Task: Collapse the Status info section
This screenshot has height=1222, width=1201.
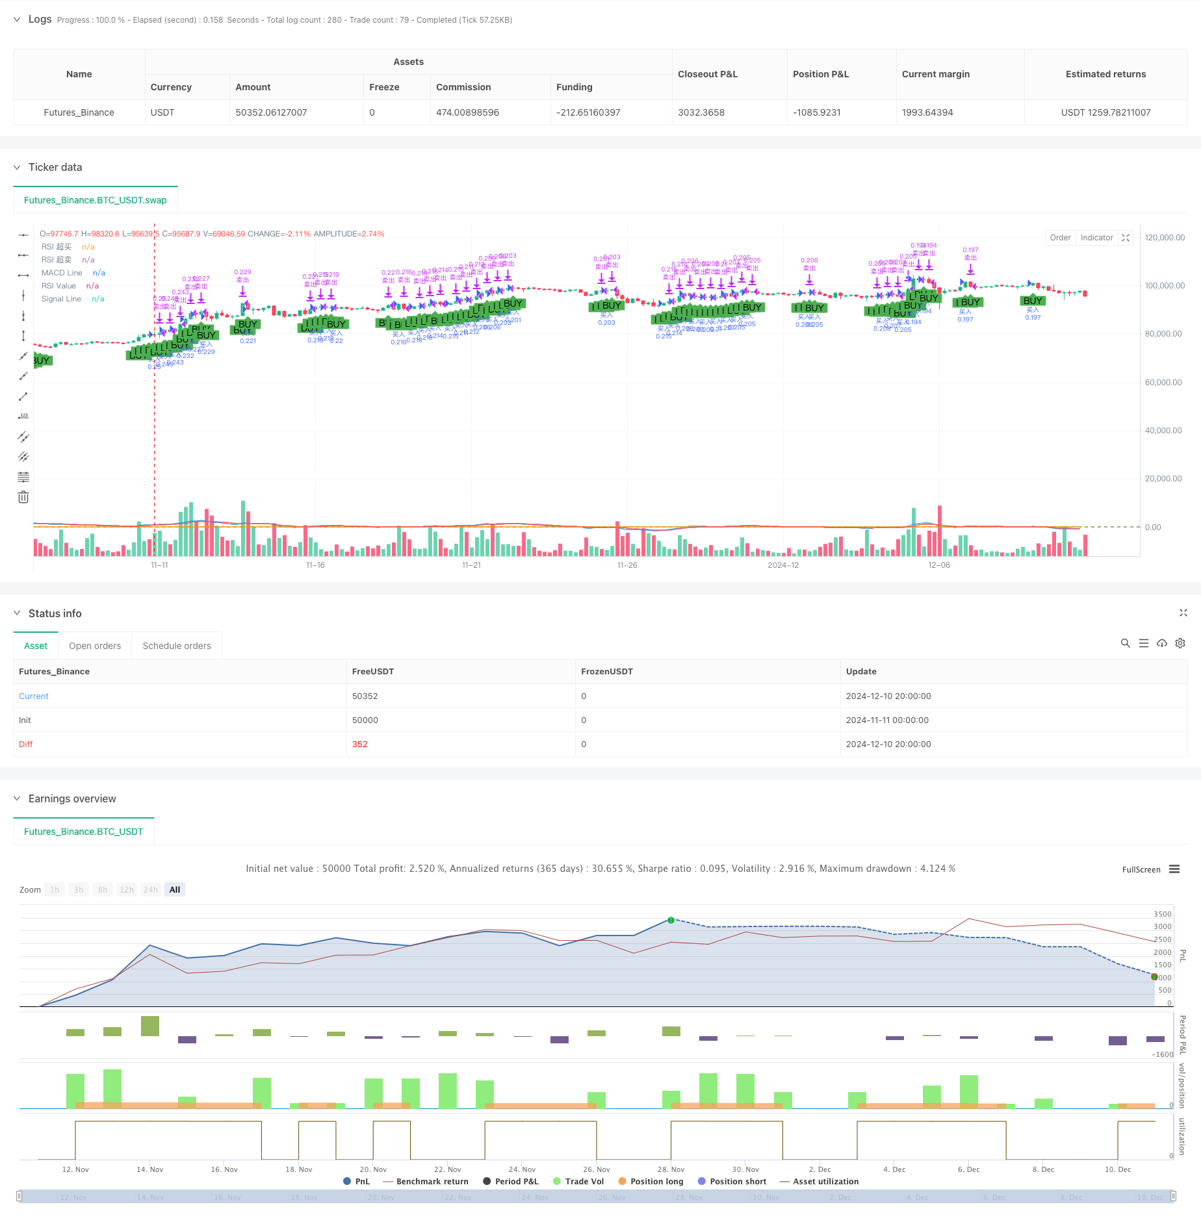Action: click(x=17, y=613)
